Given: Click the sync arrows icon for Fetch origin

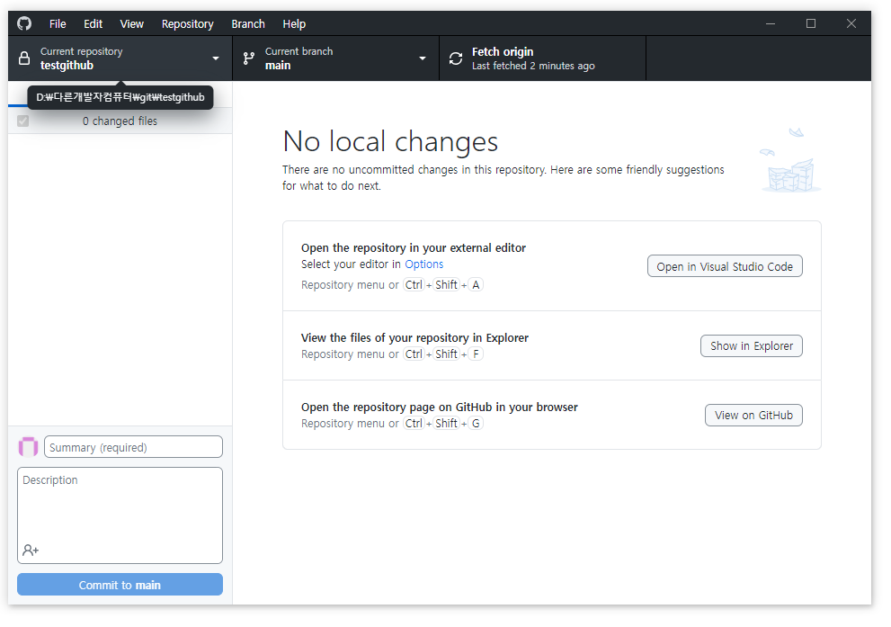Looking at the screenshot, I should pyautogui.click(x=456, y=58).
